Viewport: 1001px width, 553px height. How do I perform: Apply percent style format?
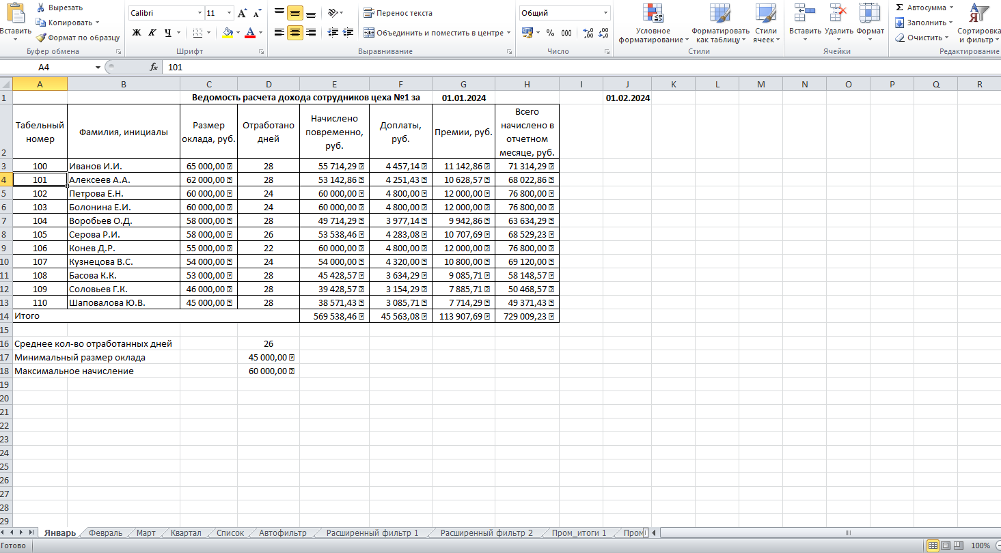tap(551, 32)
